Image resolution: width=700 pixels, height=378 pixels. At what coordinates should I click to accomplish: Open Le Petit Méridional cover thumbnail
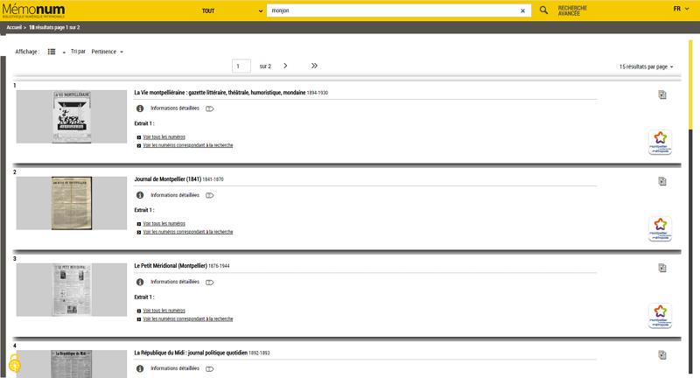pos(72,290)
